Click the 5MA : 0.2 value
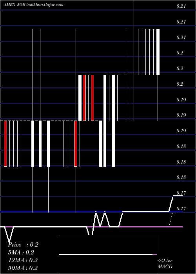196x274 pixels. coord(21,252)
